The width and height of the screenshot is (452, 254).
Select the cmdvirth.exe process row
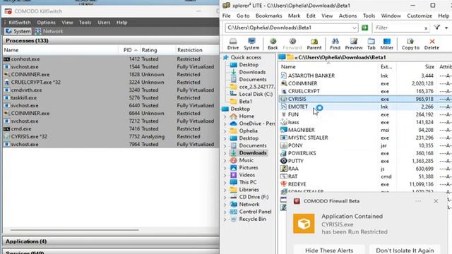(x=111, y=90)
